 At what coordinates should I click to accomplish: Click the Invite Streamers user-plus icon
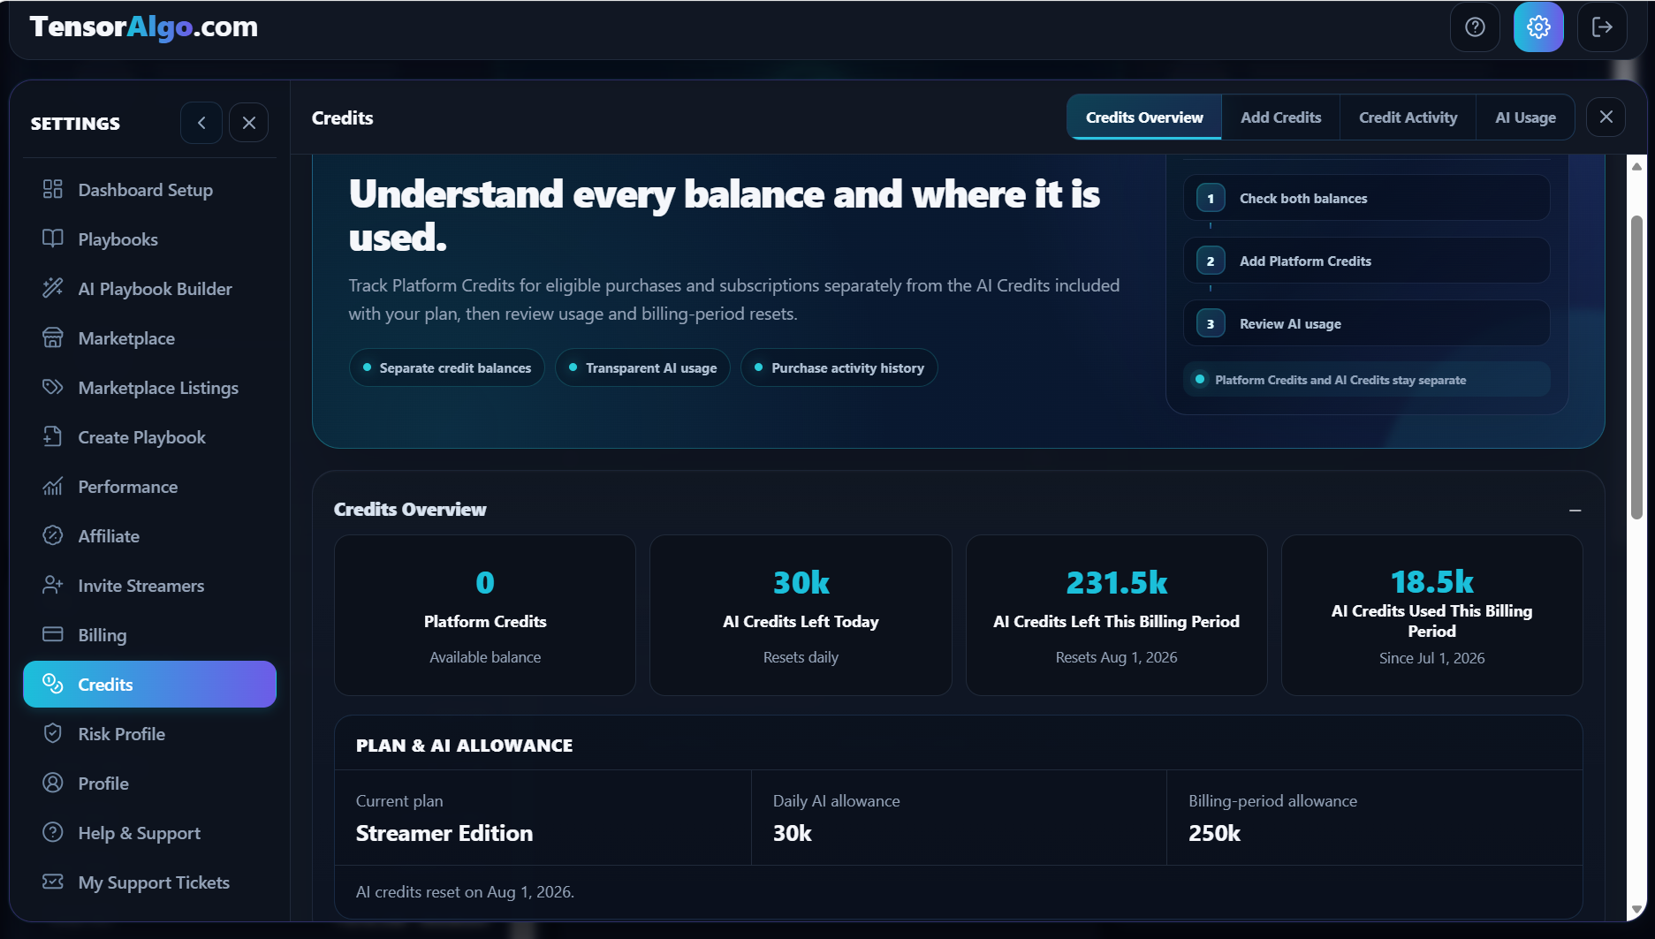coord(53,585)
